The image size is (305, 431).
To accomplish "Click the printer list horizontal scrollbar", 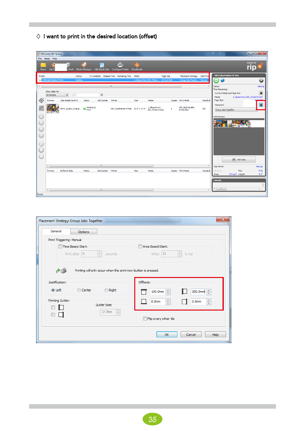I will 124,86.
